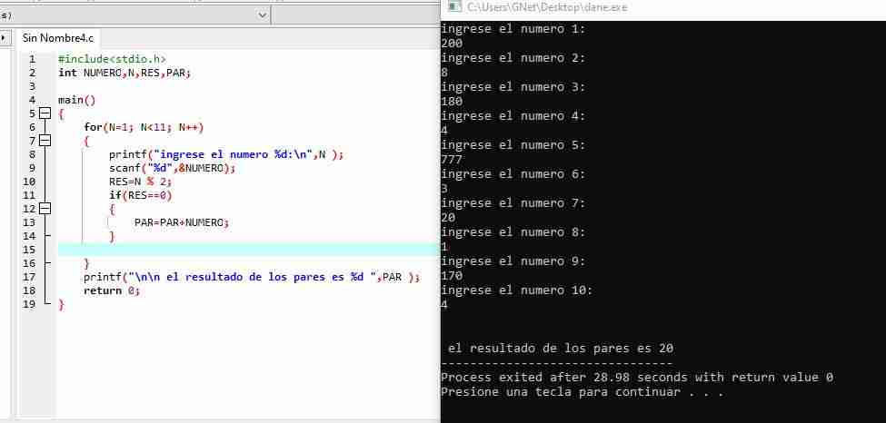Click the int NUMERO,N,RES,PAR; declaration
This screenshot has height=423, width=886.
(x=124, y=73)
